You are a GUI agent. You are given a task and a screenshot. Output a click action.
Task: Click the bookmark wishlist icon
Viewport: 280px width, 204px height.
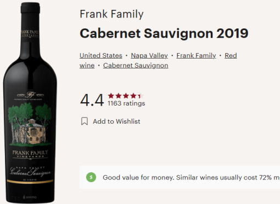point(85,121)
